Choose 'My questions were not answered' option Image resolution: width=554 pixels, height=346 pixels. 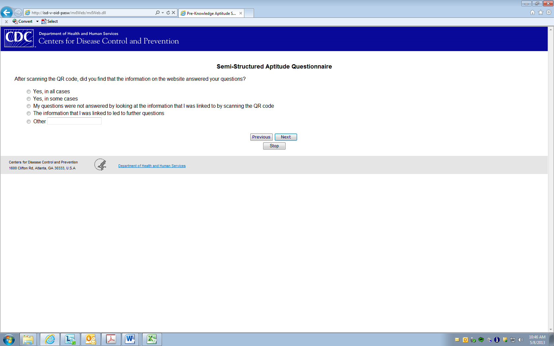point(29,106)
